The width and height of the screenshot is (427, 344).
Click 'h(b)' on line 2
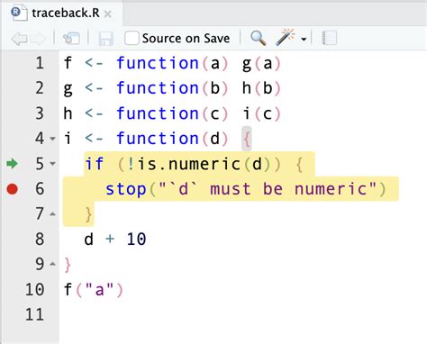coord(261,88)
